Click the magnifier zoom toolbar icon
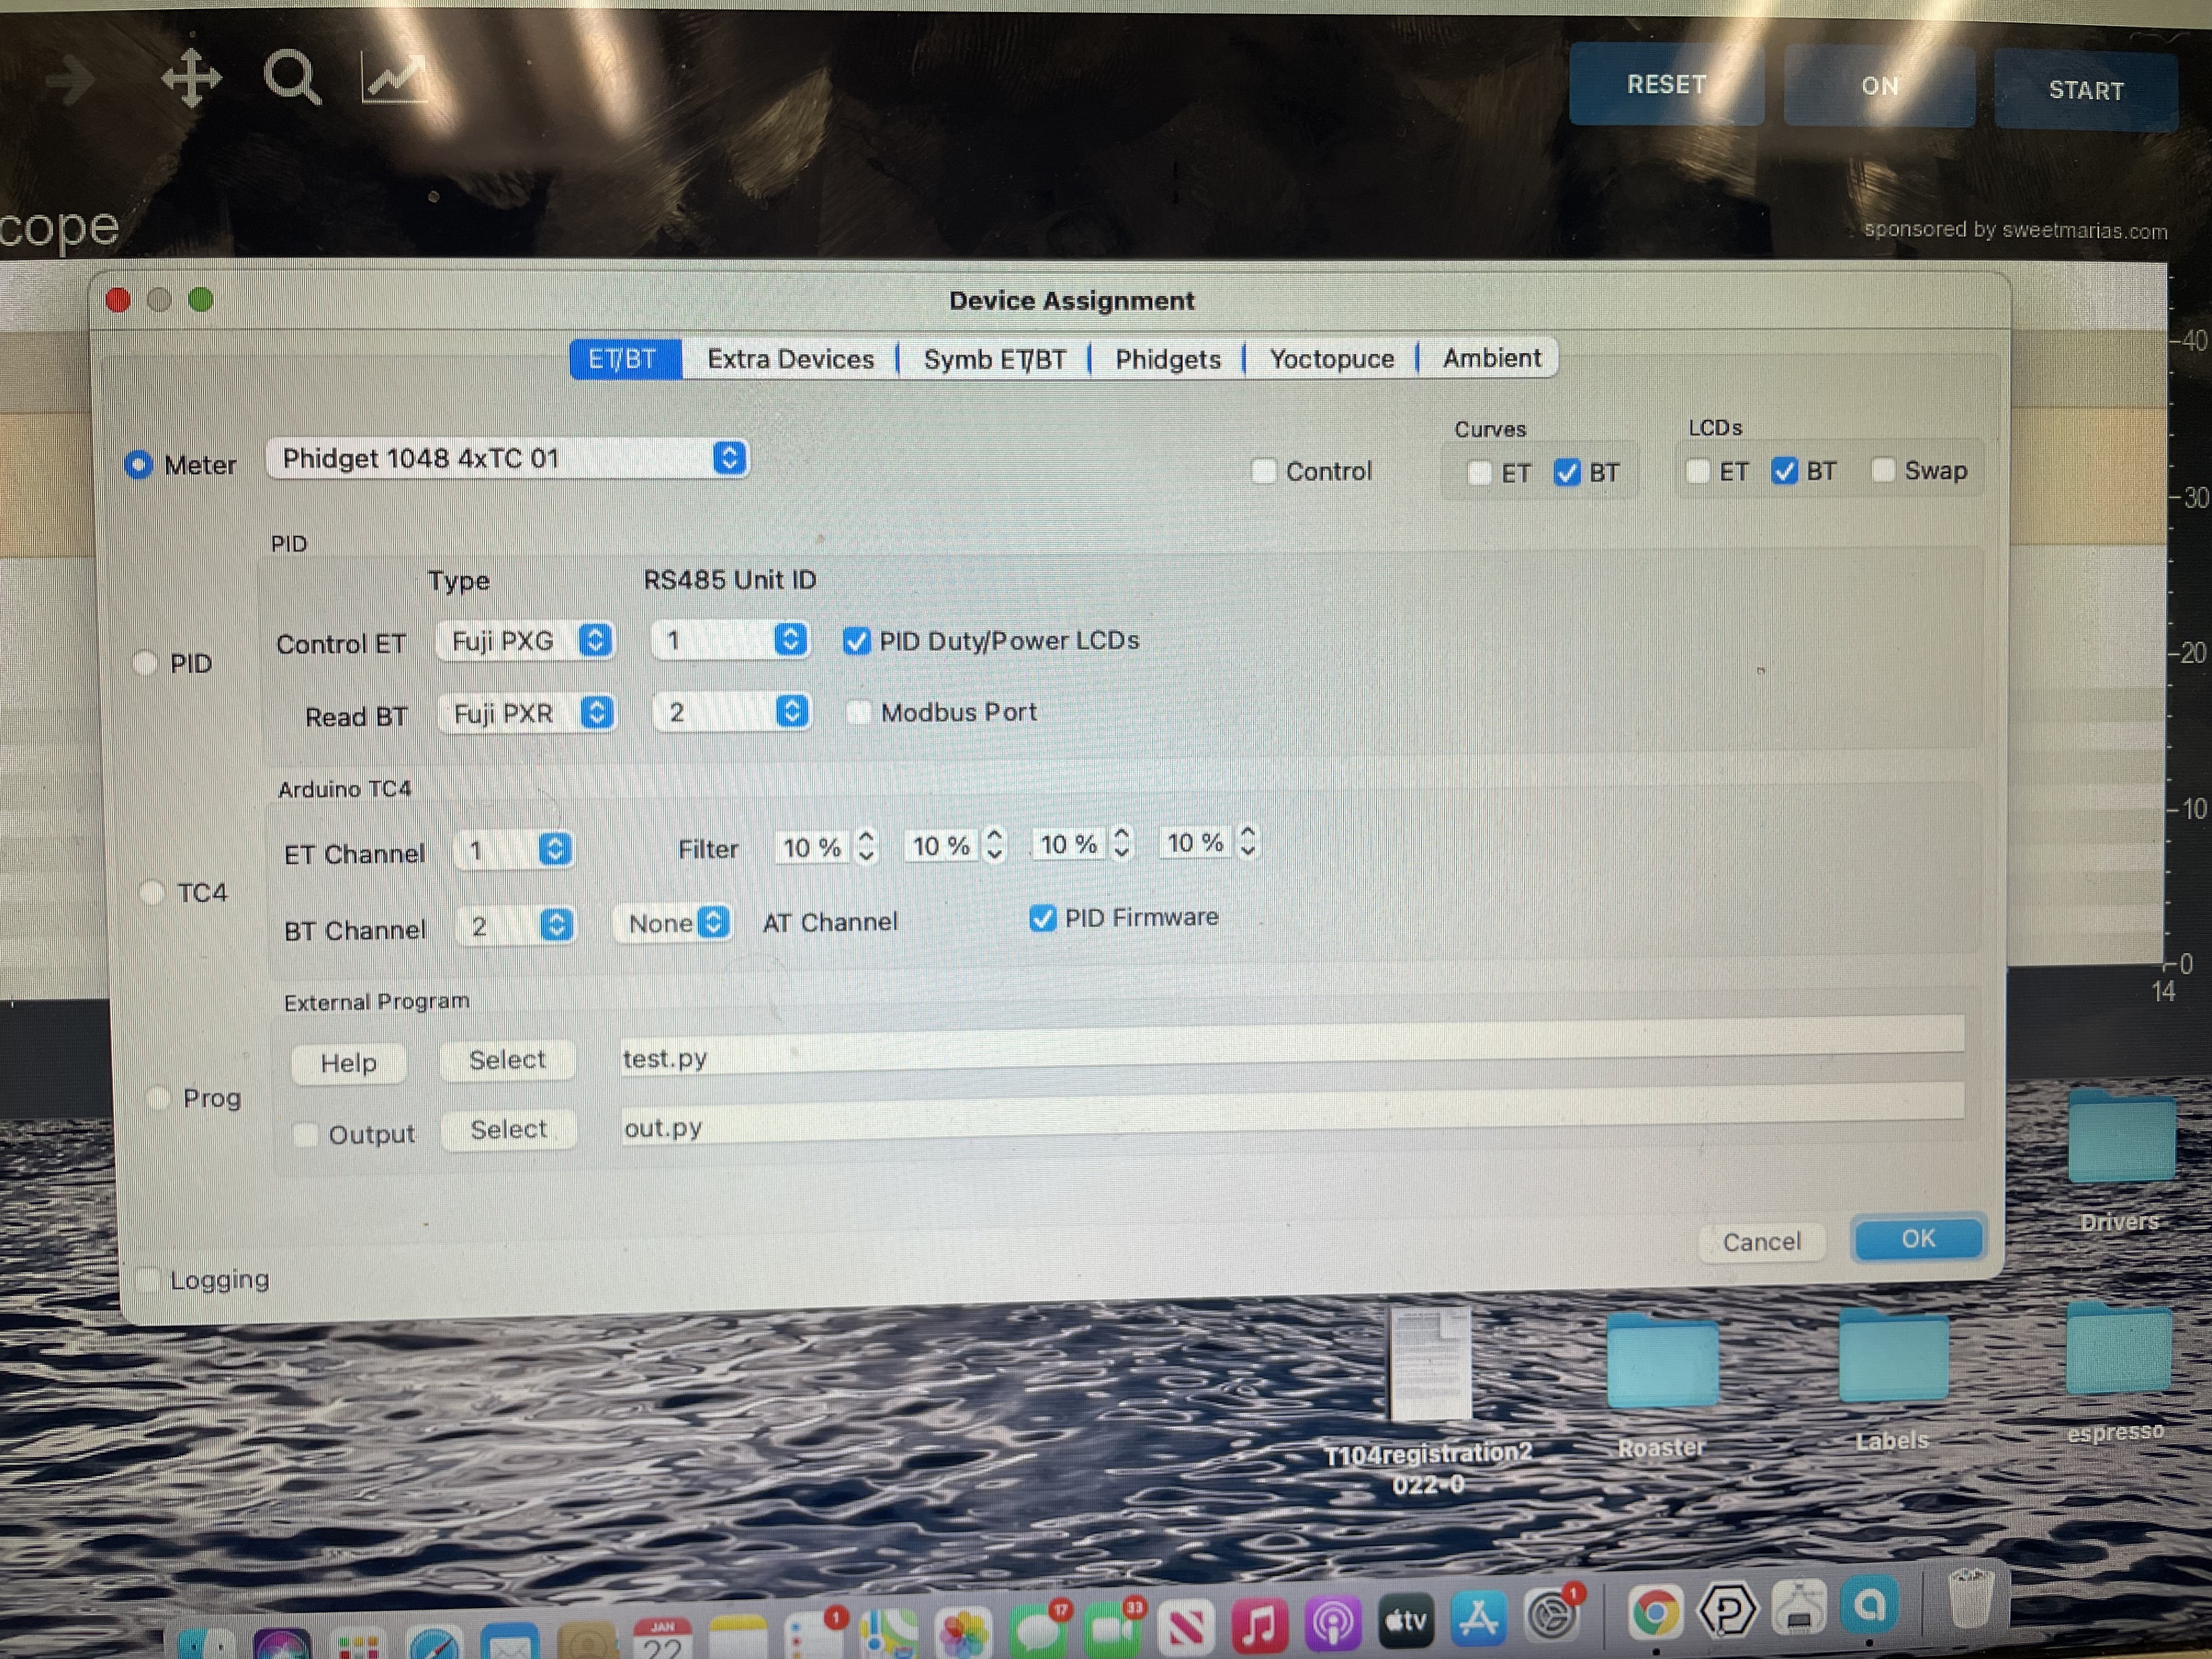This screenshot has width=2212, height=1659. [291, 78]
